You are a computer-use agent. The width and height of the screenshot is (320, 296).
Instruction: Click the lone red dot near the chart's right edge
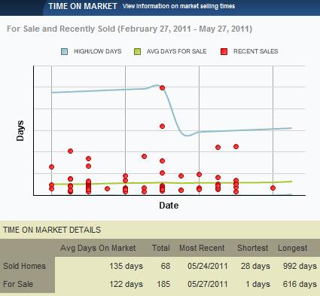coord(273,188)
